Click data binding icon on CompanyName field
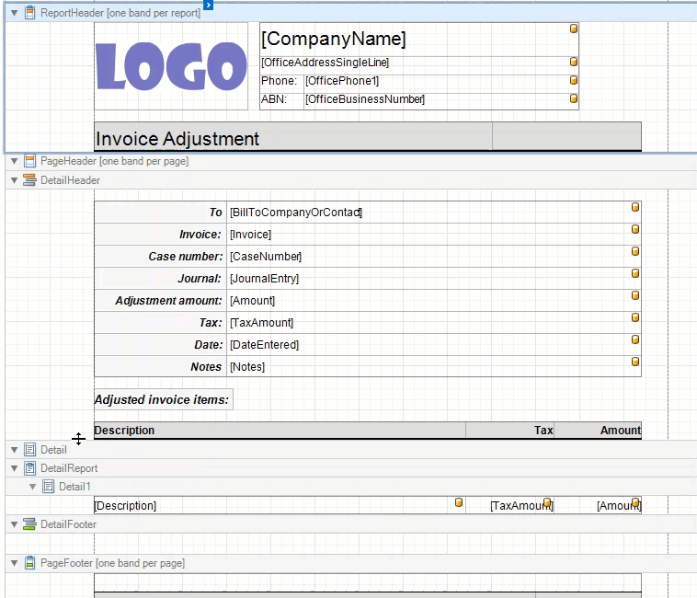The height and width of the screenshot is (598, 697). pos(574,29)
